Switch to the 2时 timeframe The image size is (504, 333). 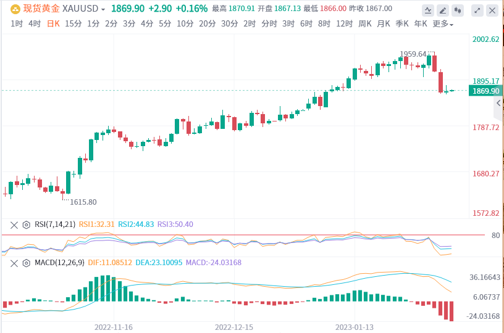[x=250, y=23]
